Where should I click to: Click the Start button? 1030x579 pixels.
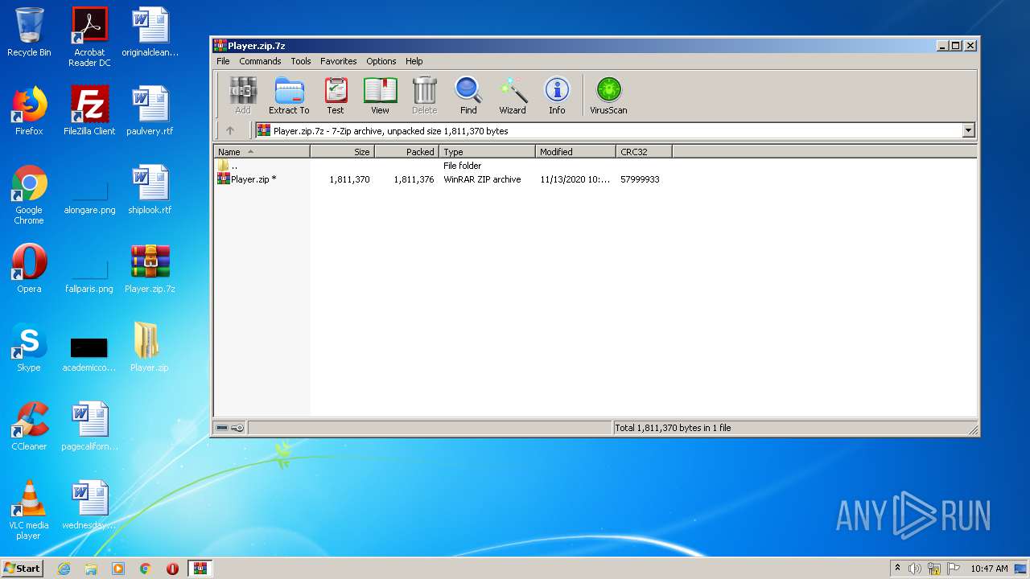(23, 569)
